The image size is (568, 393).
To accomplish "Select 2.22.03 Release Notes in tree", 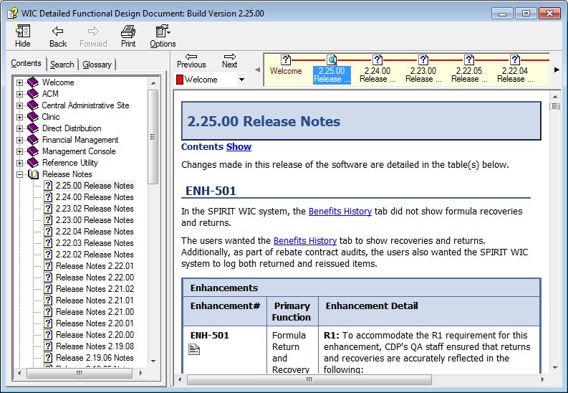I will (95, 243).
